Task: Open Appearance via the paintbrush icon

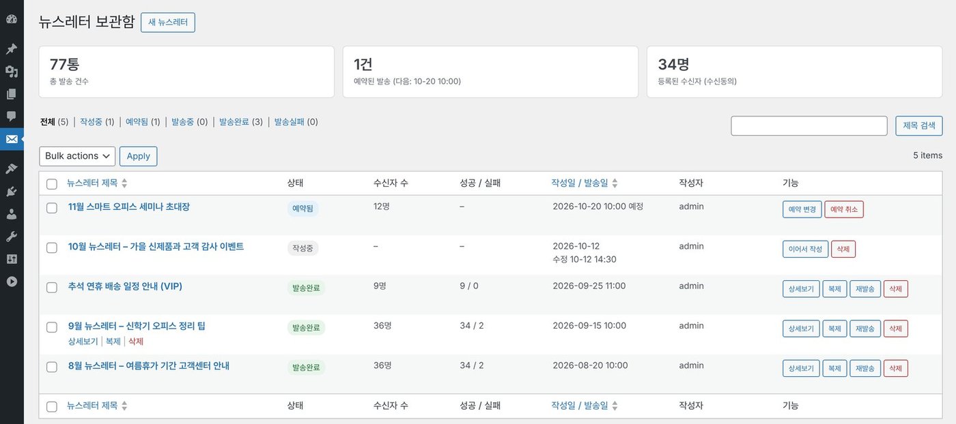Action: (x=12, y=168)
